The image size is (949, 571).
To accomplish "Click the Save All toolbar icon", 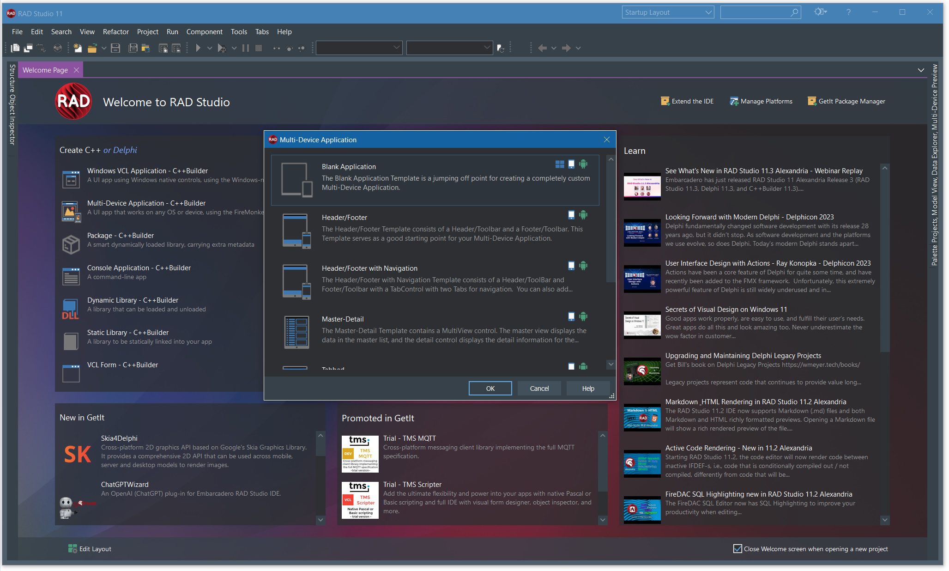I will click(133, 48).
